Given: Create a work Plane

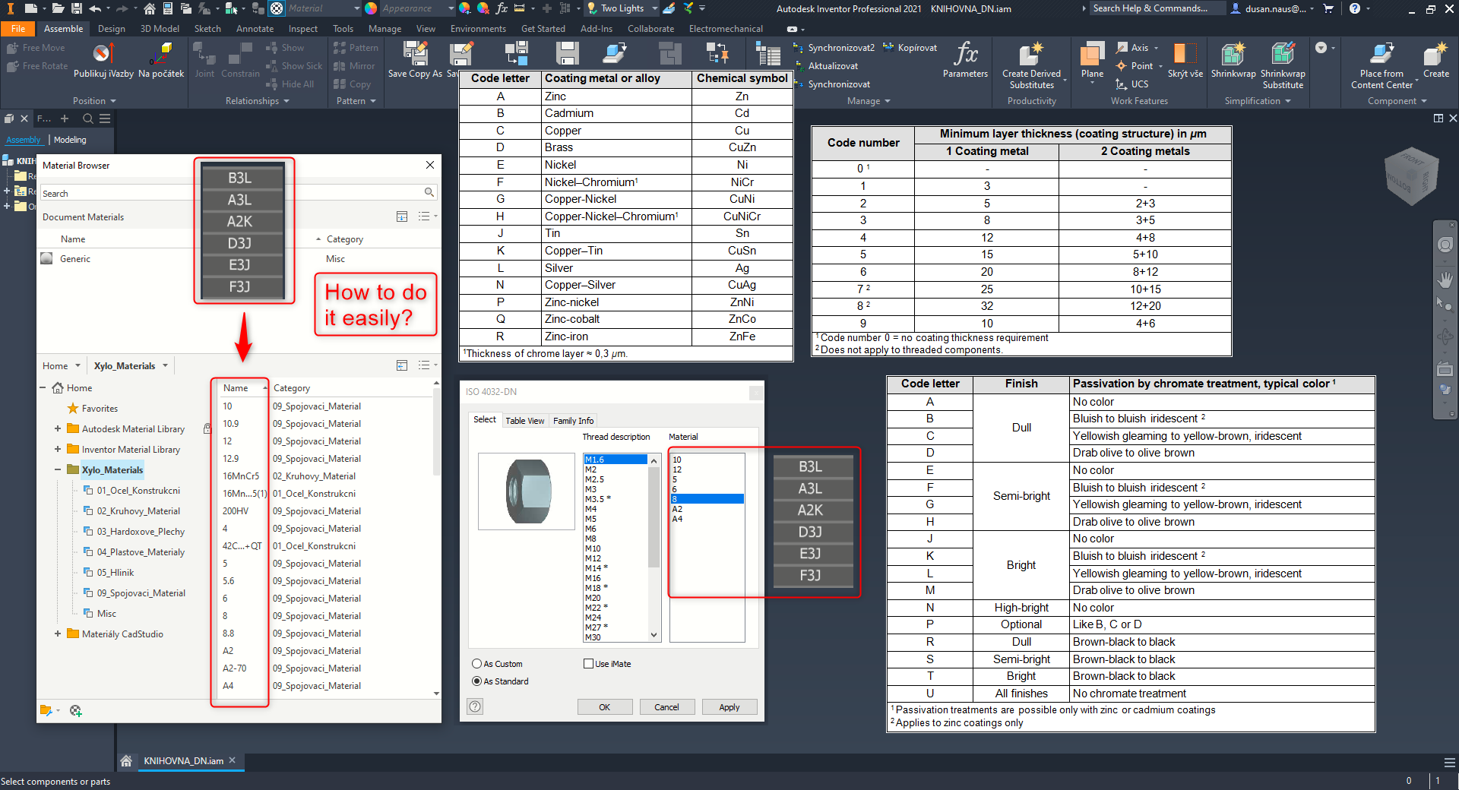Looking at the screenshot, I should (1092, 59).
